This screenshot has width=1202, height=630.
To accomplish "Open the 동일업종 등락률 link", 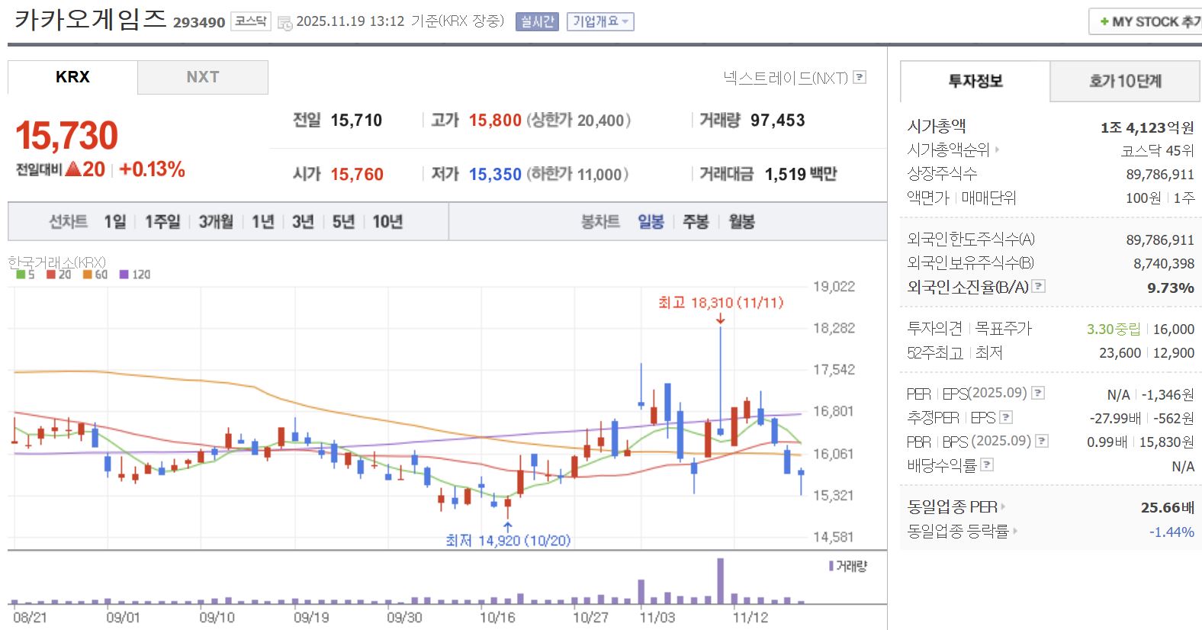I will click(x=958, y=531).
